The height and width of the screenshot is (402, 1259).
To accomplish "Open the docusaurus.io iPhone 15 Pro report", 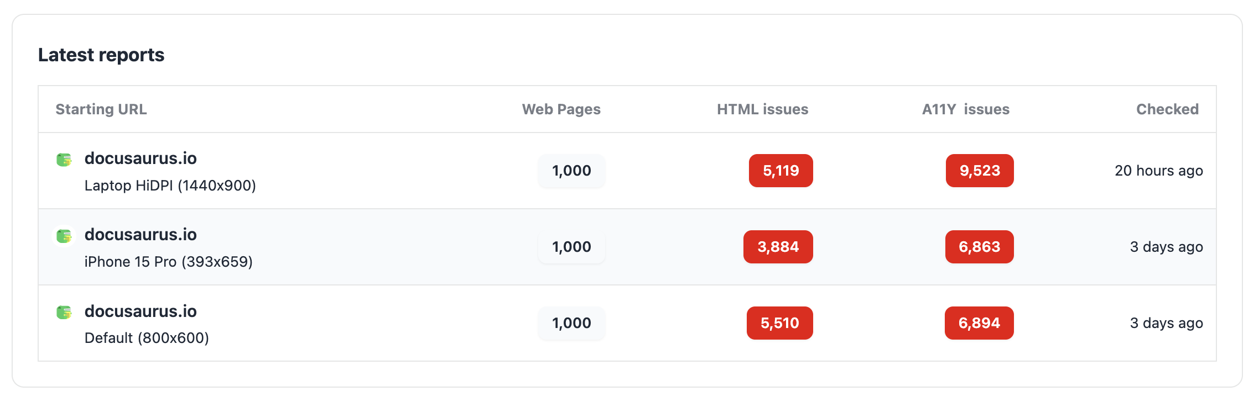I will (141, 235).
